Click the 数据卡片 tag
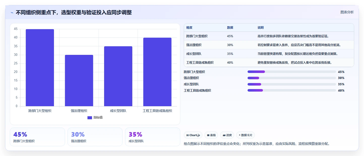This screenshot has width=364, height=156. click(245, 135)
